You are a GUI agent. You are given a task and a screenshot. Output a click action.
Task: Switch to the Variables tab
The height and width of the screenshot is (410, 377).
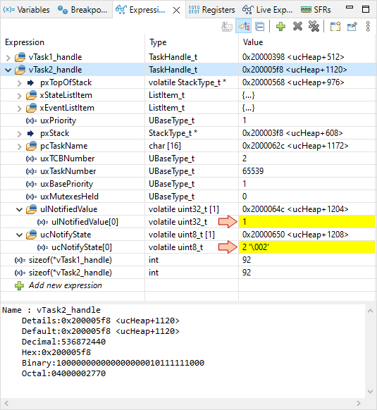(x=26, y=10)
